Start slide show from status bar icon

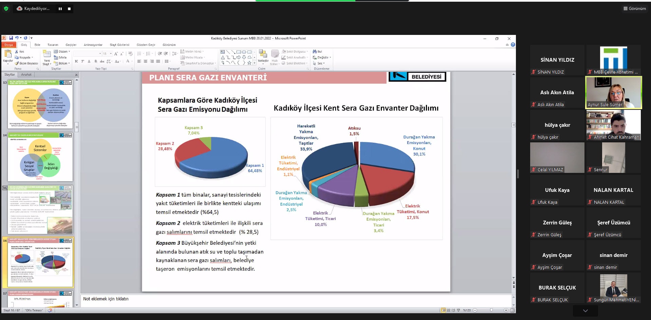click(x=458, y=310)
